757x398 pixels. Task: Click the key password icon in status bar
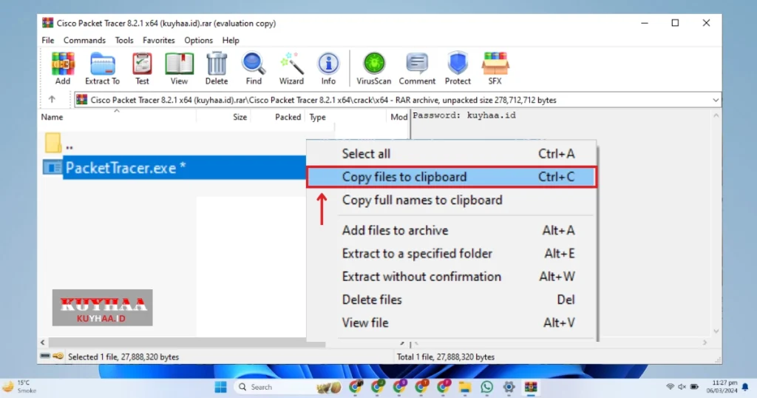tap(58, 357)
